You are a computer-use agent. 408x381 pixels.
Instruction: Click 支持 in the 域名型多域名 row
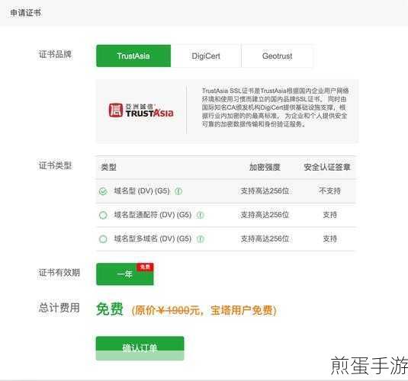click(329, 239)
